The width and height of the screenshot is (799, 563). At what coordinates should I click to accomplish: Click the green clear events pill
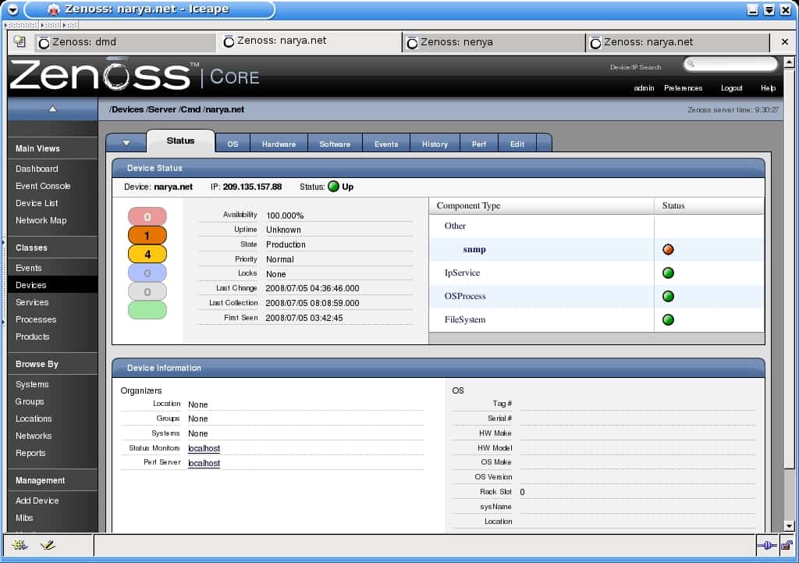click(147, 310)
